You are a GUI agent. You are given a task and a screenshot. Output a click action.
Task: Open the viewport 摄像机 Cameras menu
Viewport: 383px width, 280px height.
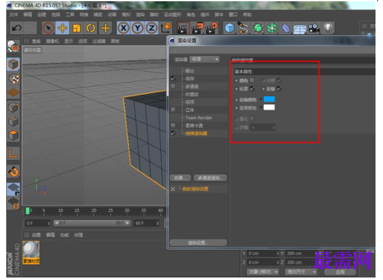[x=52, y=41]
